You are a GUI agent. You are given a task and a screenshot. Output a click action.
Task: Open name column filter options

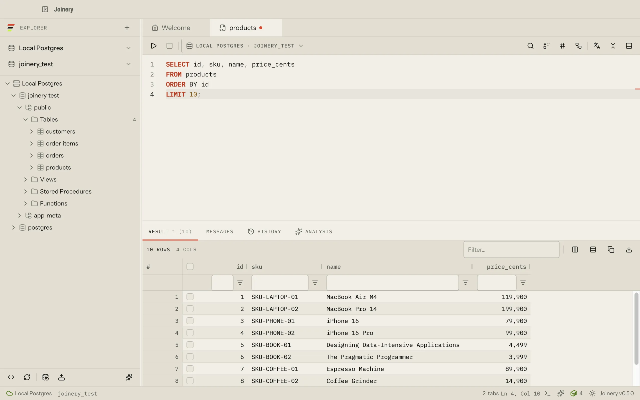pos(465,282)
